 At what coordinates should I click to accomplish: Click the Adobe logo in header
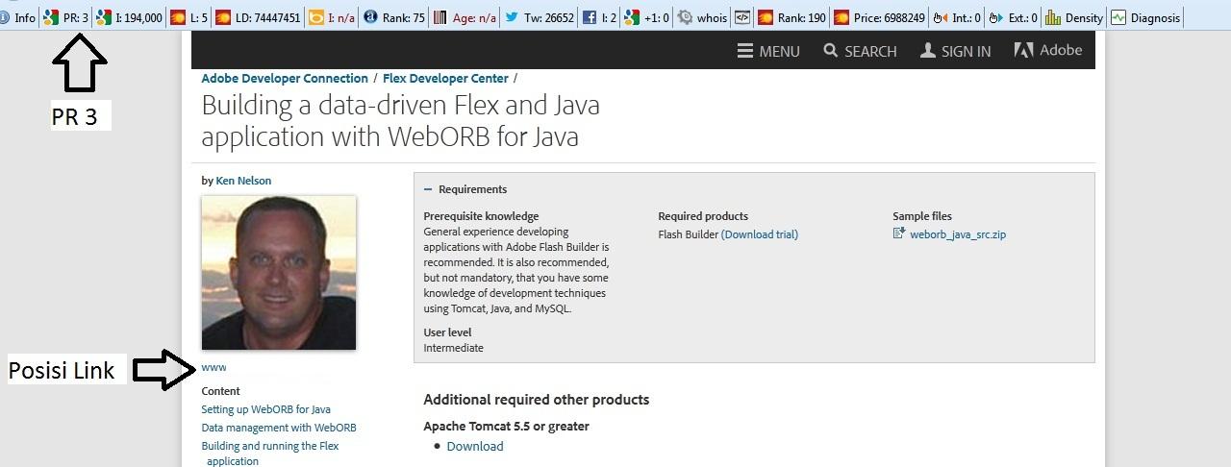coord(1048,51)
